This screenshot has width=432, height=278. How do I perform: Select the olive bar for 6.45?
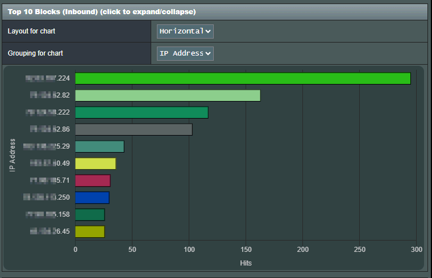pyautogui.click(x=90, y=231)
